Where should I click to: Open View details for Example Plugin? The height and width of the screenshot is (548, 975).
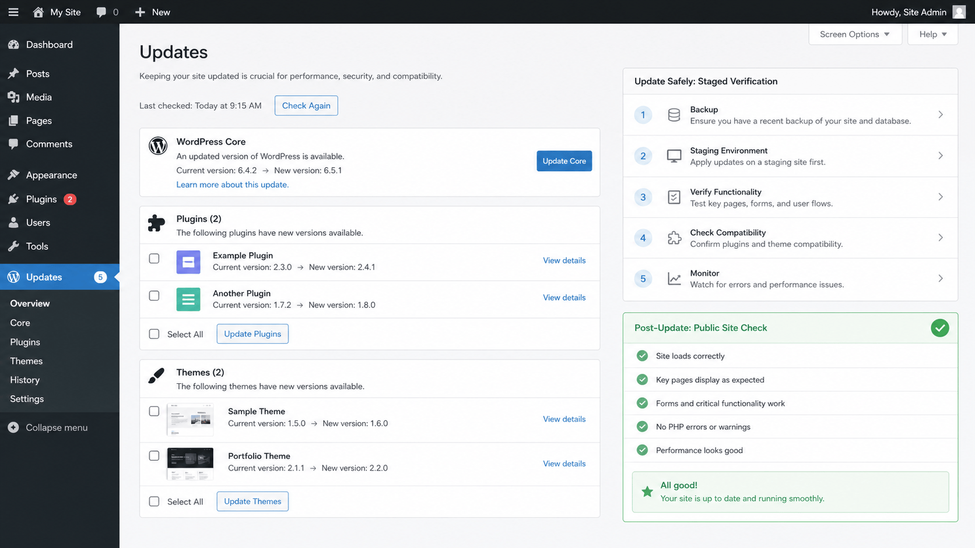564,260
